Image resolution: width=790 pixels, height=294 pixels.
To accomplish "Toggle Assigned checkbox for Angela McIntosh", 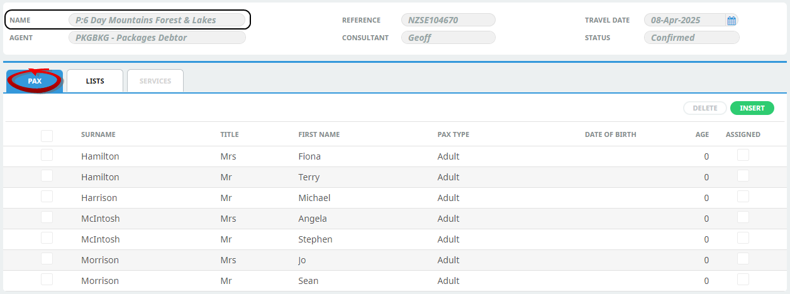I will (743, 218).
